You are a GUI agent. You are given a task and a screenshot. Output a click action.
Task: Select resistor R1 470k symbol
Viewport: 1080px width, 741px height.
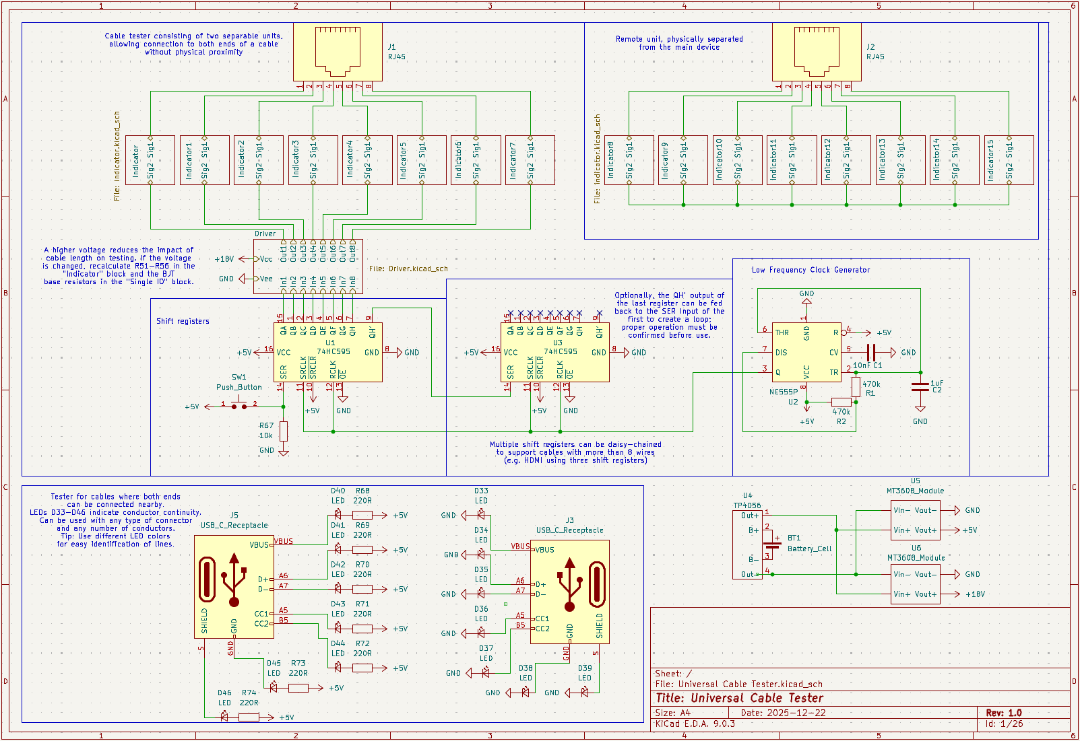pos(856,387)
